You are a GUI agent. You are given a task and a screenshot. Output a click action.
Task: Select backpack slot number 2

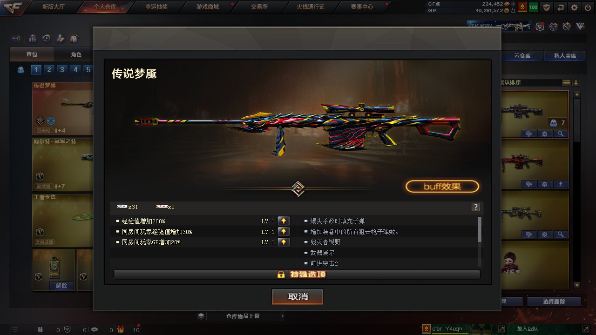click(49, 70)
